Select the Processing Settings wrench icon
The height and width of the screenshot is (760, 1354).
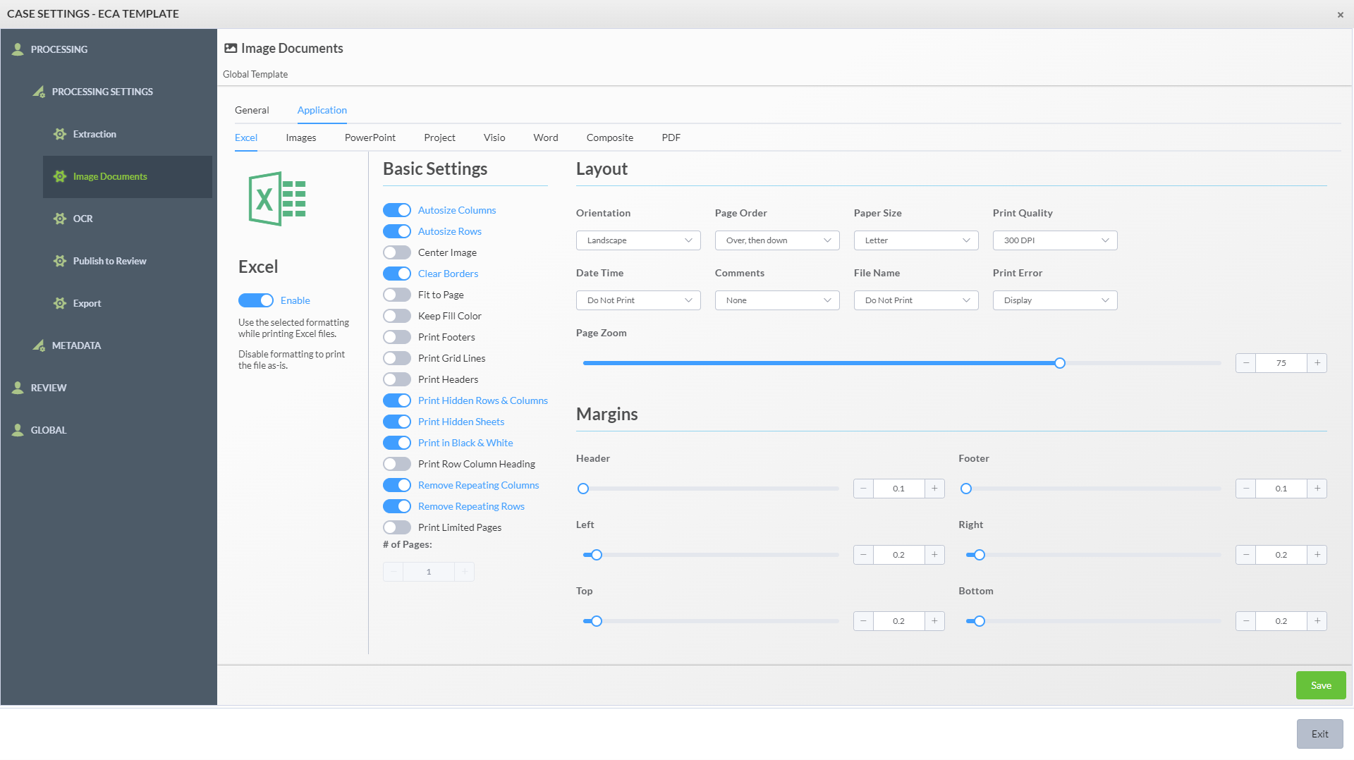pos(39,91)
